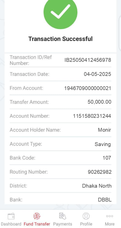Tap From Account number 1946709000000021
121x228 pixels.
tap(88, 88)
